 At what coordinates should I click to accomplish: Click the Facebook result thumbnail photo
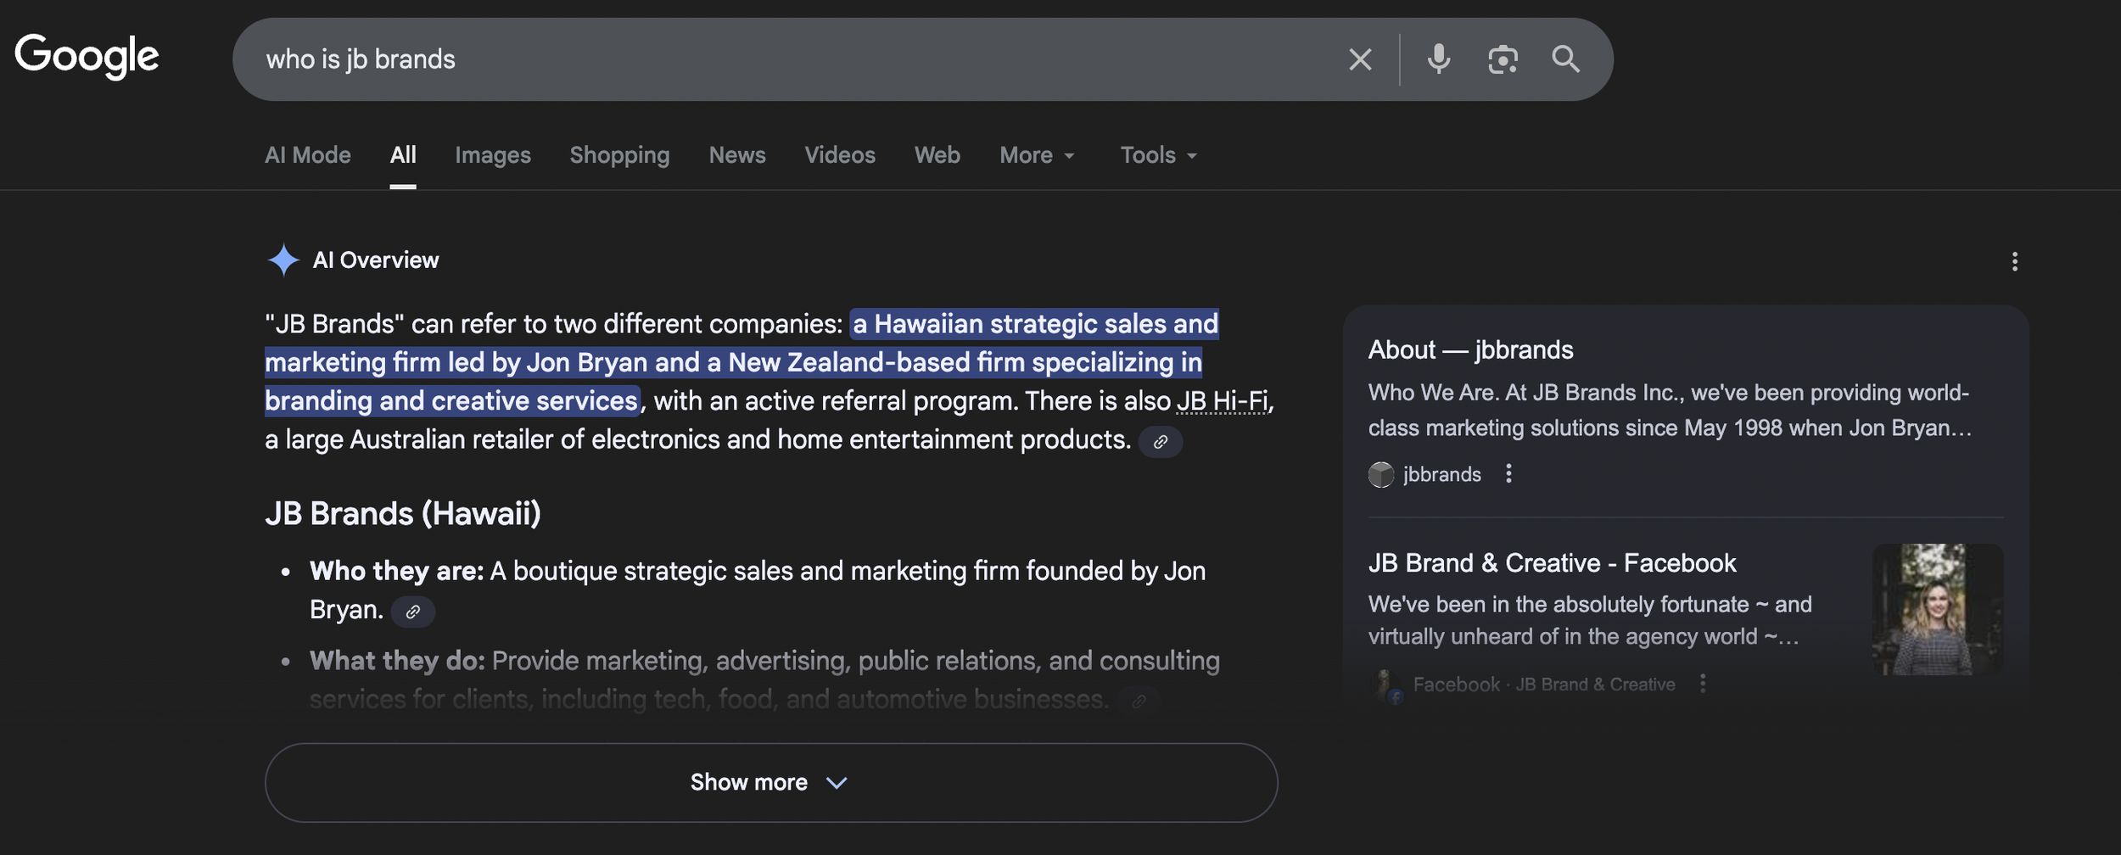1939,609
